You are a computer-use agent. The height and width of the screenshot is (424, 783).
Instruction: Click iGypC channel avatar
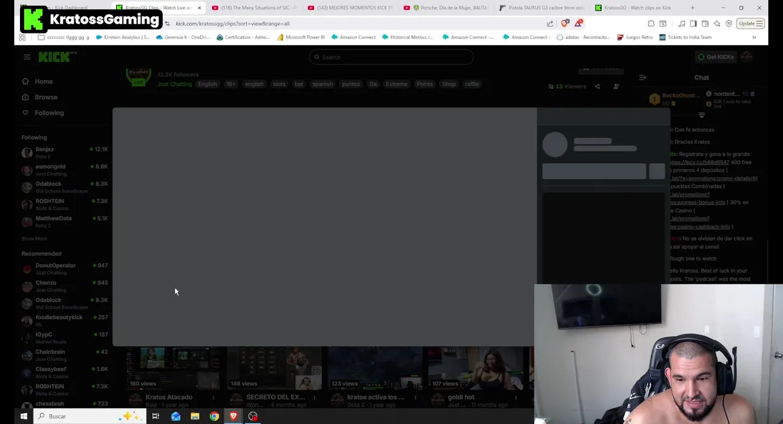tap(27, 337)
